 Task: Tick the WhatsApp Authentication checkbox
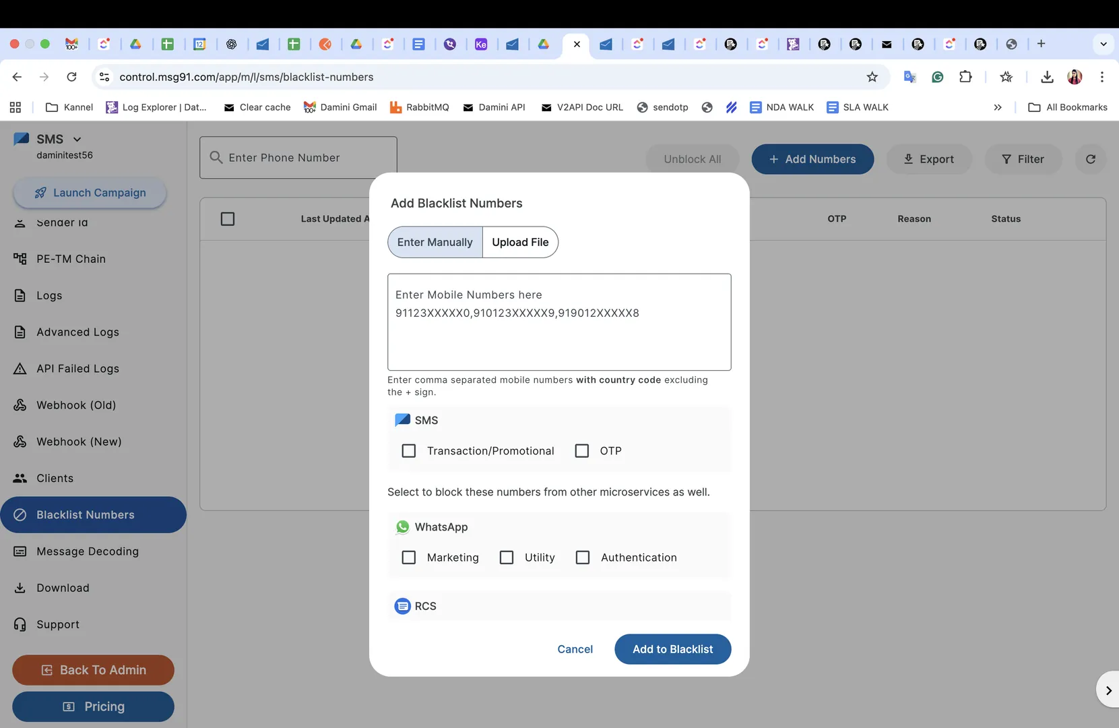pos(583,557)
